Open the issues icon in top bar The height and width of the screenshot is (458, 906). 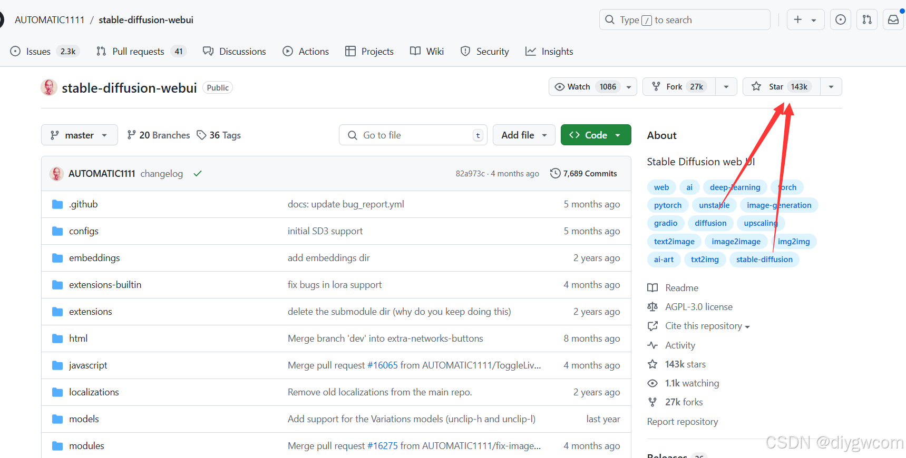click(x=841, y=19)
